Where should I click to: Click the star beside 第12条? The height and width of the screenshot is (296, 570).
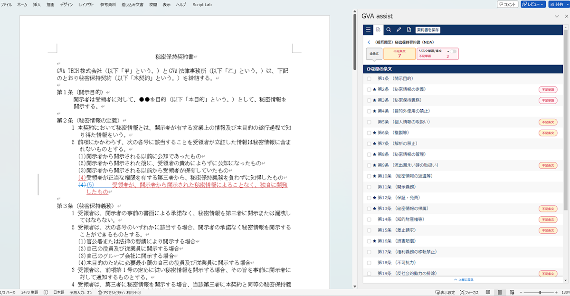coord(374,198)
